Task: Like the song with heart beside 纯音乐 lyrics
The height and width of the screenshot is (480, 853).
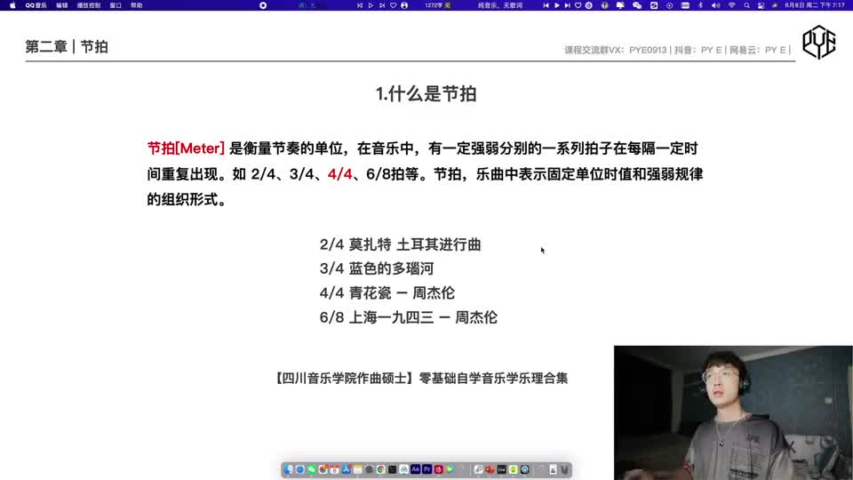Action: [x=578, y=5]
